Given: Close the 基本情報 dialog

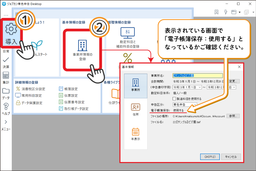Looking at the screenshot, I should (x=239, y=67).
